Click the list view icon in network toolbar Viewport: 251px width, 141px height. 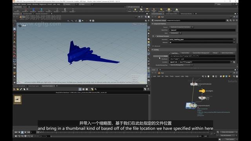click(x=213, y=76)
